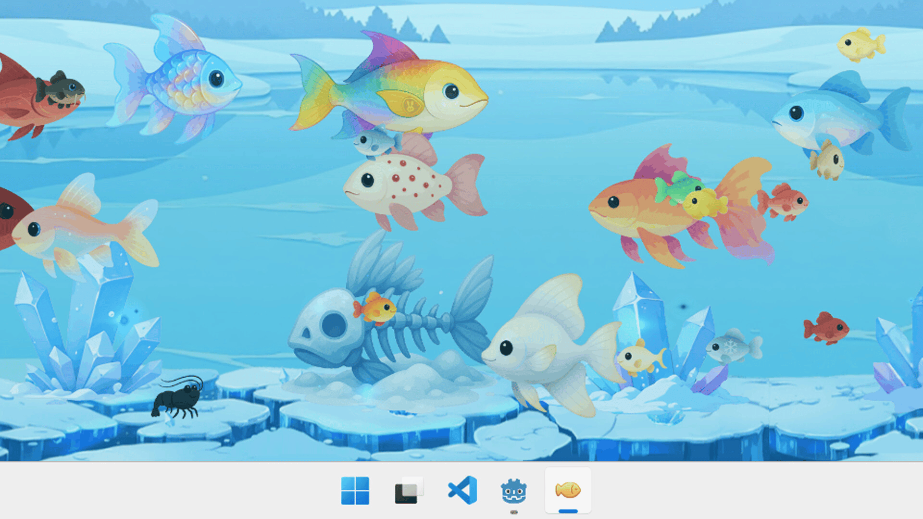Image resolution: width=923 pixels, height=519 pixels.
Task: Click the pale yellow fish beside the white angelfish
Action: click(x=641, y=358)
